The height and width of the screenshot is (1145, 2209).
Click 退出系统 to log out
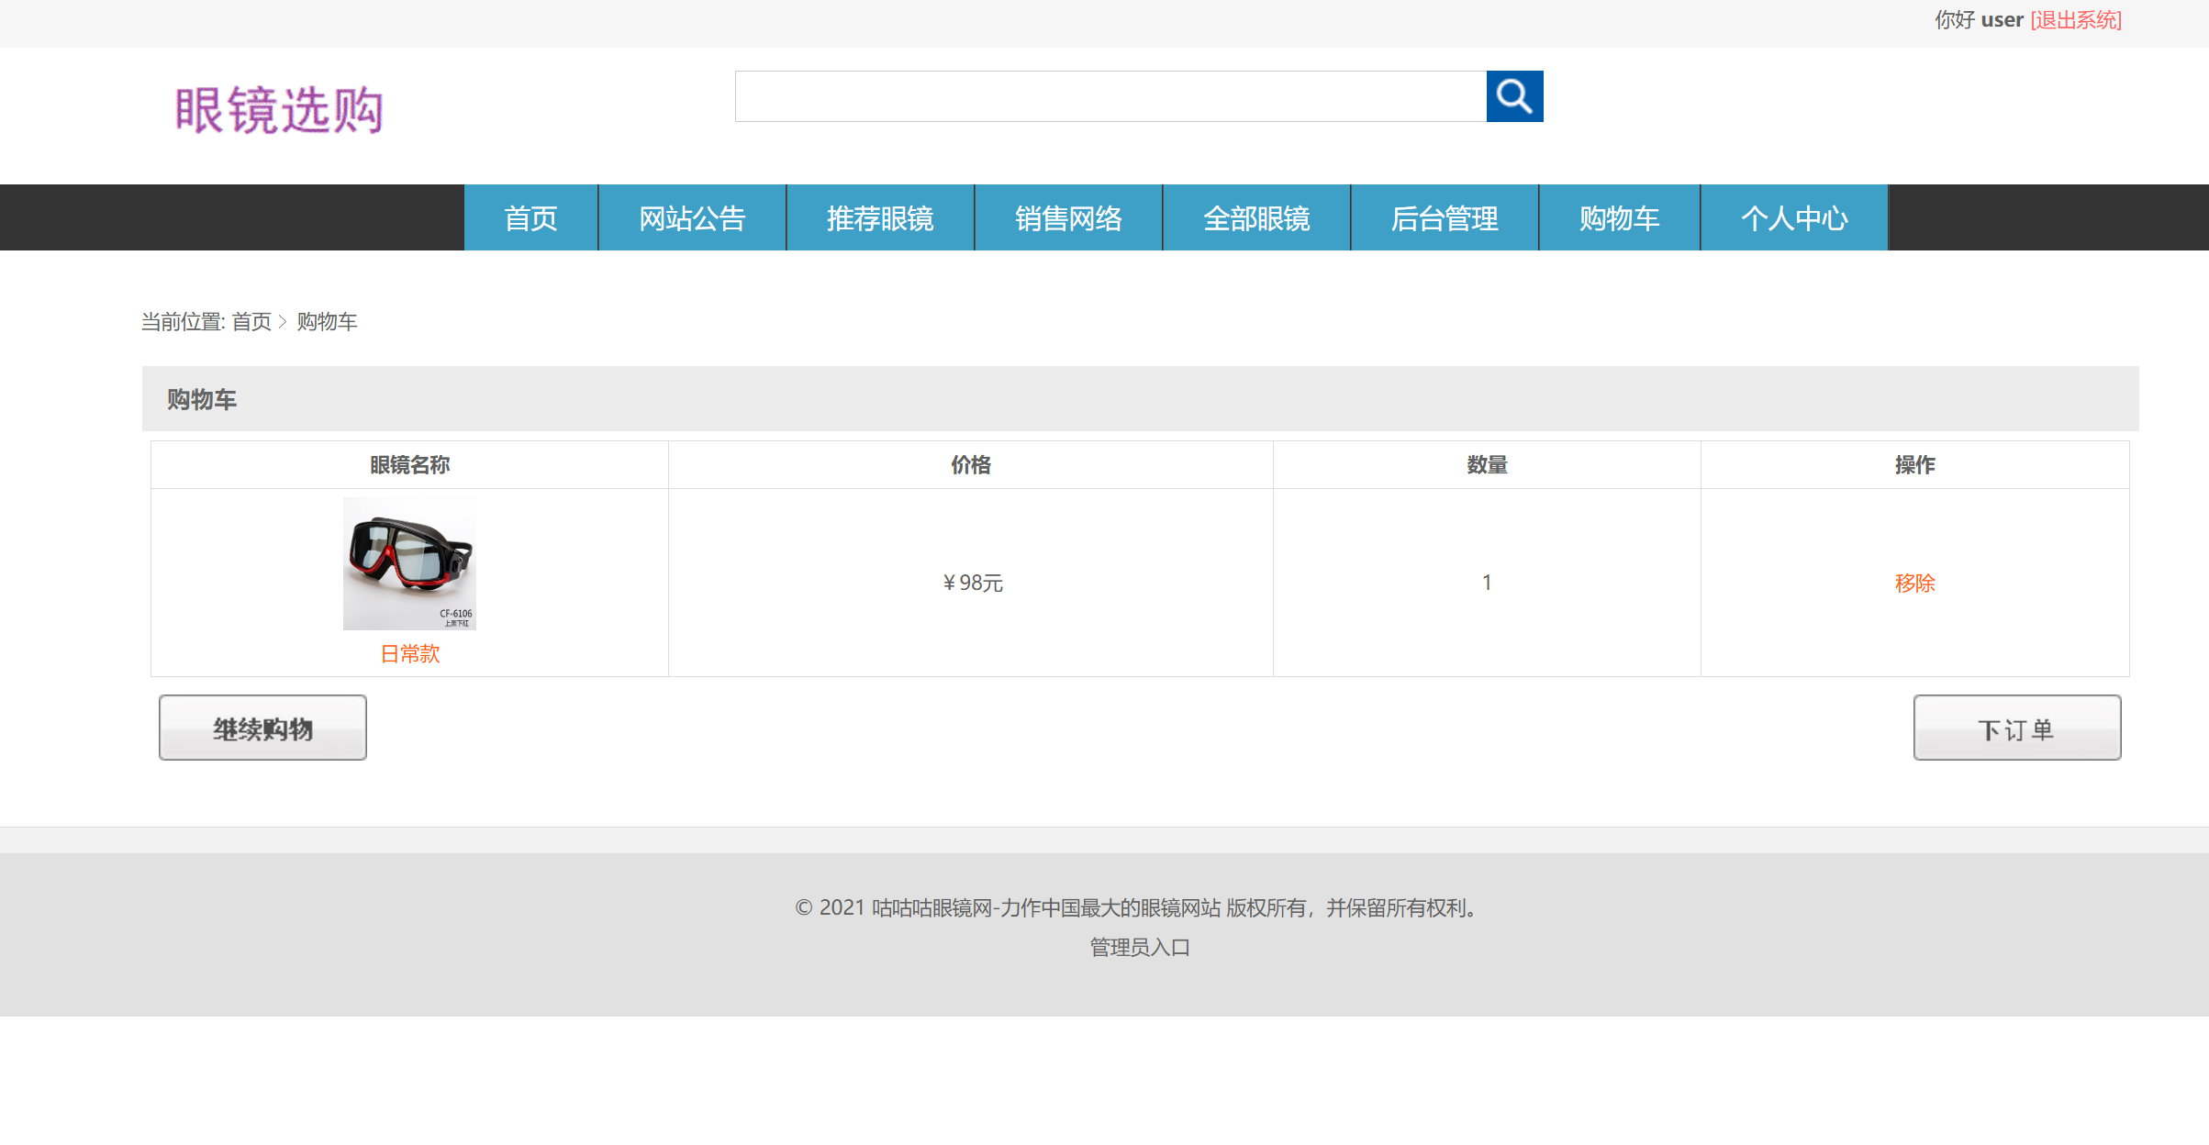point(2075,19)
